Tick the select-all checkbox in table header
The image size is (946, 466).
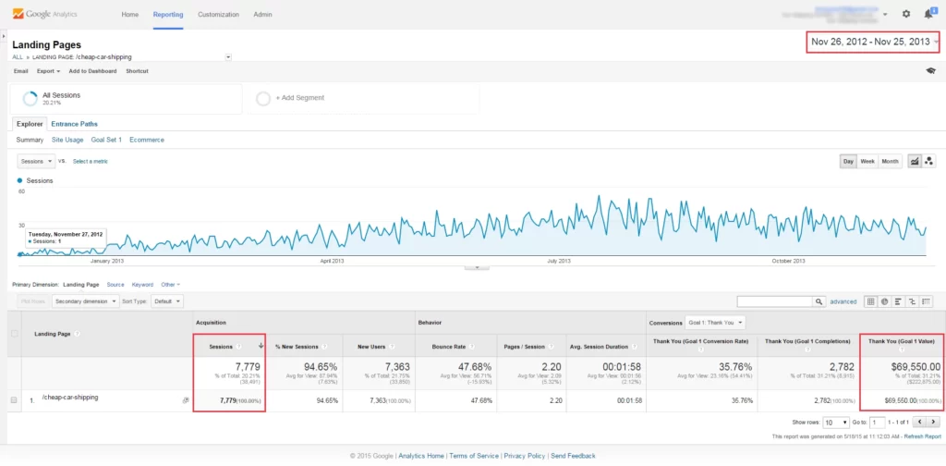[x=15, y=333]
